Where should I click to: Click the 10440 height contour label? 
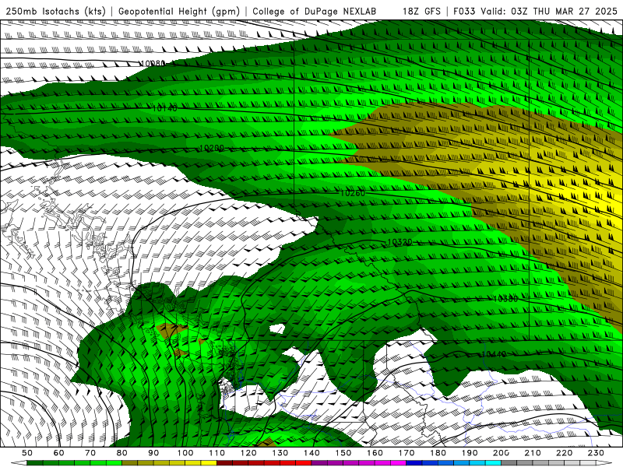pyautogui.click(x=494, y=354)
